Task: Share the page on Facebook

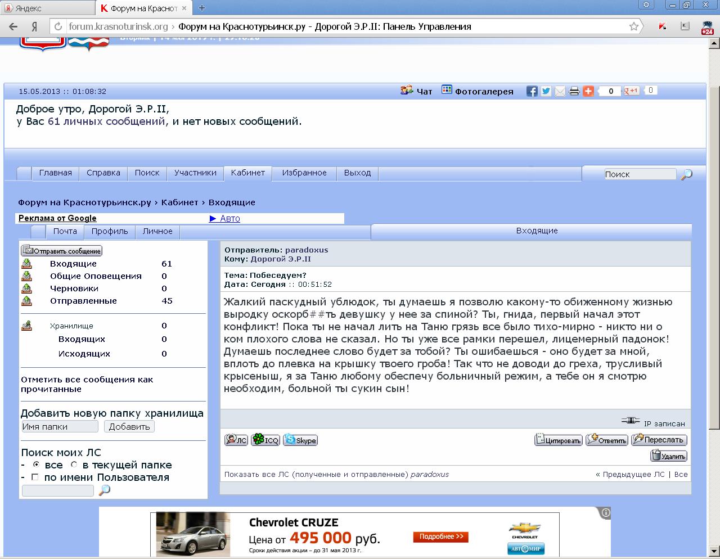Action: pos(532,91)
